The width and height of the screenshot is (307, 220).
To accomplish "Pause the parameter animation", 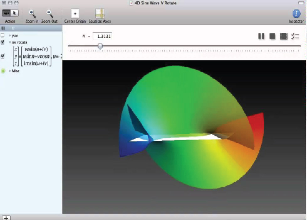I will tap(261, 36).
